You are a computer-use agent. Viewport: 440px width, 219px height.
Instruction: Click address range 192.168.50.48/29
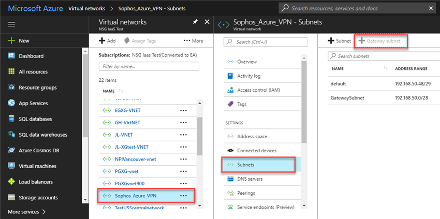tap(412, 84)
